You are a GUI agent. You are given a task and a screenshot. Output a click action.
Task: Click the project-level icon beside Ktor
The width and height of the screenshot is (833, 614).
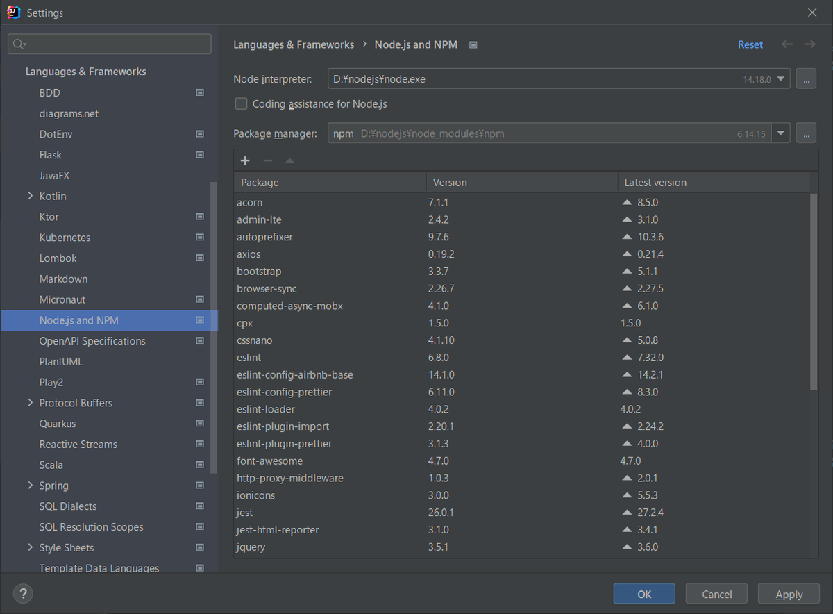point(200,217)
